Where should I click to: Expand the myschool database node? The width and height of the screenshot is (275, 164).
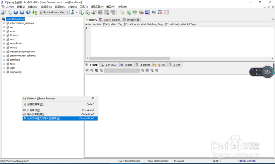coord(4,44)
